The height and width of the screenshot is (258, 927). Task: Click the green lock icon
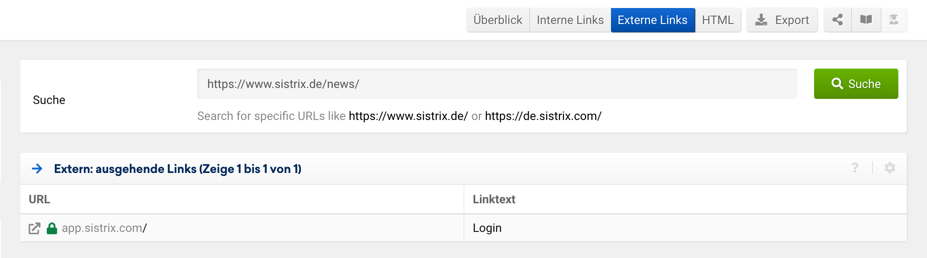click(x=52, y=228)
